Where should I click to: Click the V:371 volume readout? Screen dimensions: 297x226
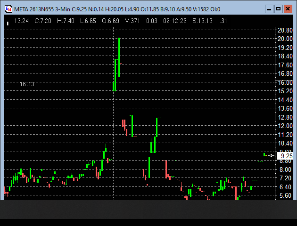132,21
